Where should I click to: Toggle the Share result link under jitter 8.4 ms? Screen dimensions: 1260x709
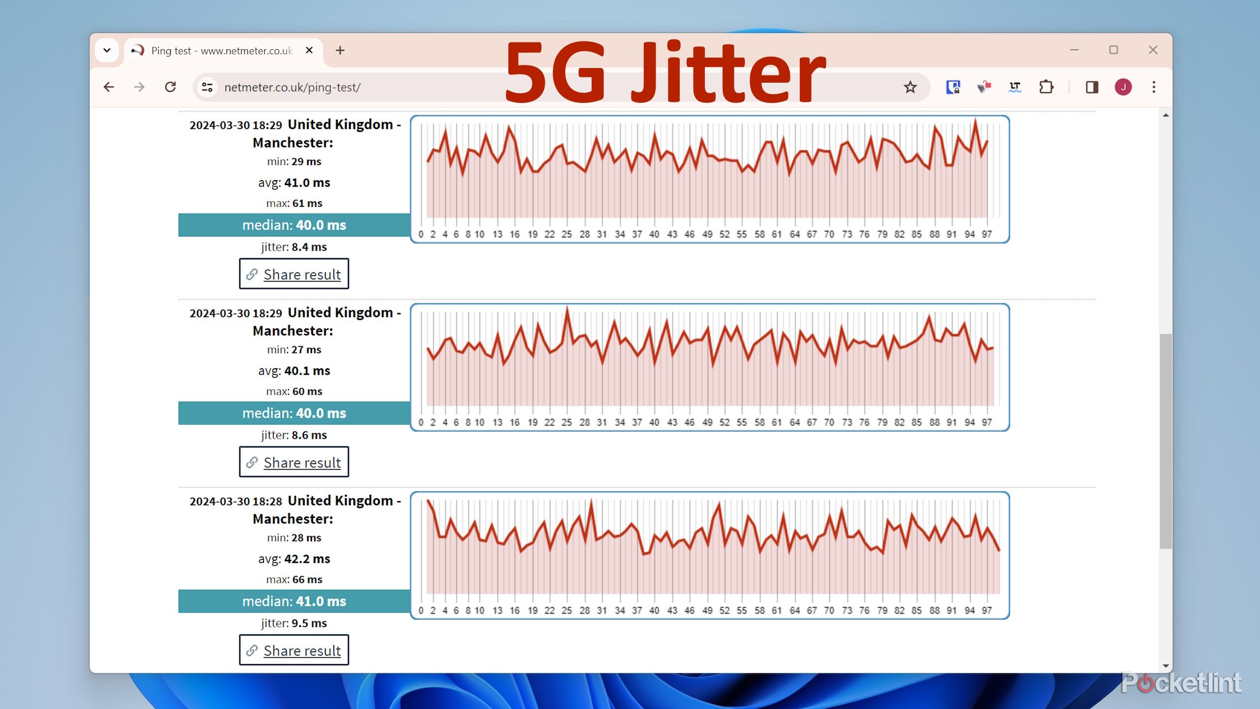pyautogui.click(x=294, y=274)
